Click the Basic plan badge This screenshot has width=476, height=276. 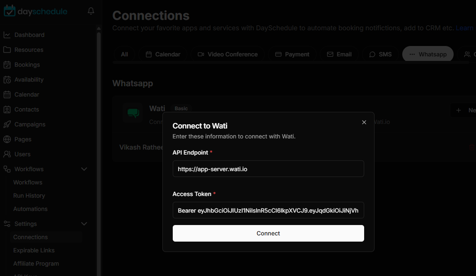(181, 109)
